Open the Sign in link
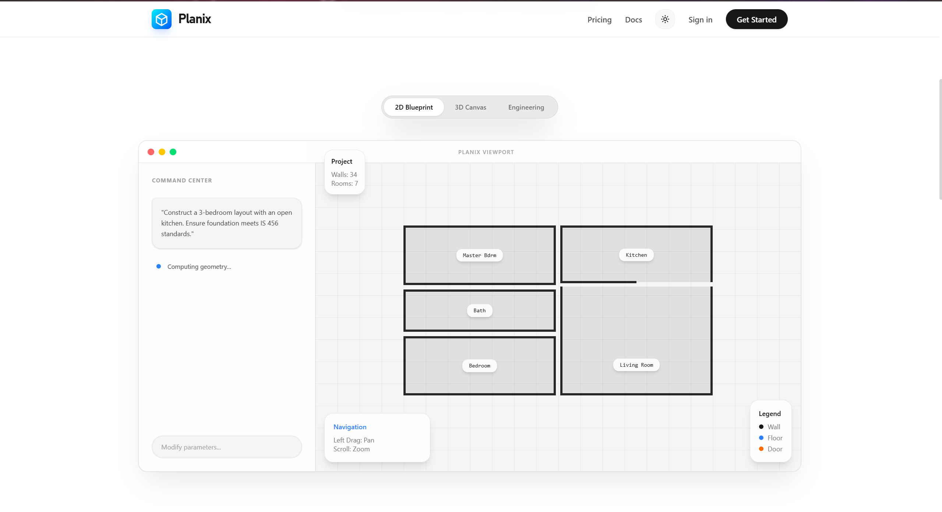 700,20
